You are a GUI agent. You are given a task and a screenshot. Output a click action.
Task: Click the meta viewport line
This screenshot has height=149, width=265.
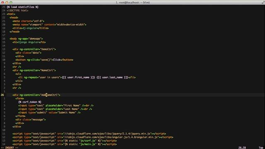(x=49, y=24)
